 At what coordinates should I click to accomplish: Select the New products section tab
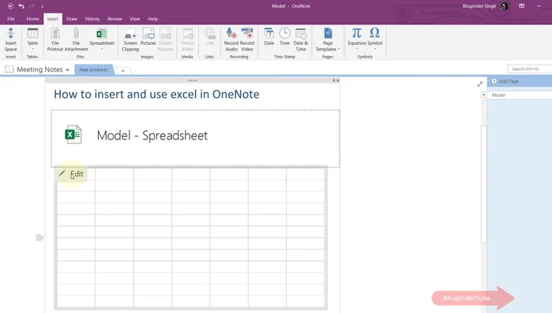click(93, 69)
